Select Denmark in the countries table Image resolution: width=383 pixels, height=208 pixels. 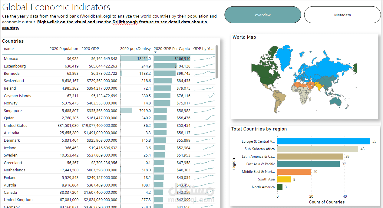[12, 140]
